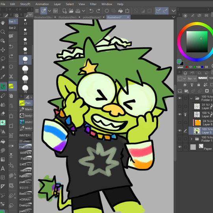The height and width of the screenshot is (213, 213).
Task: Open the Animation menu
Action: (42, 4)
